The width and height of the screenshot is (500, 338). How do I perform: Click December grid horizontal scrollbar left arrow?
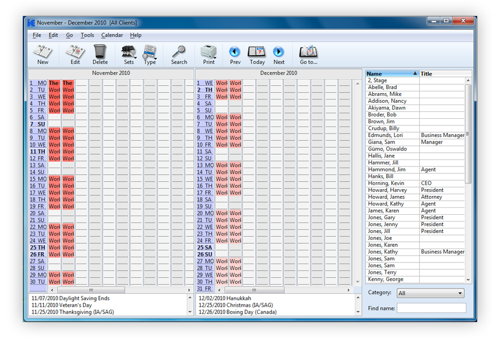tap(219, 290)
